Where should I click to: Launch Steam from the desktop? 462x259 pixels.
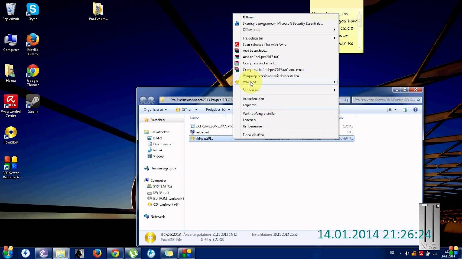click(33, 104)
